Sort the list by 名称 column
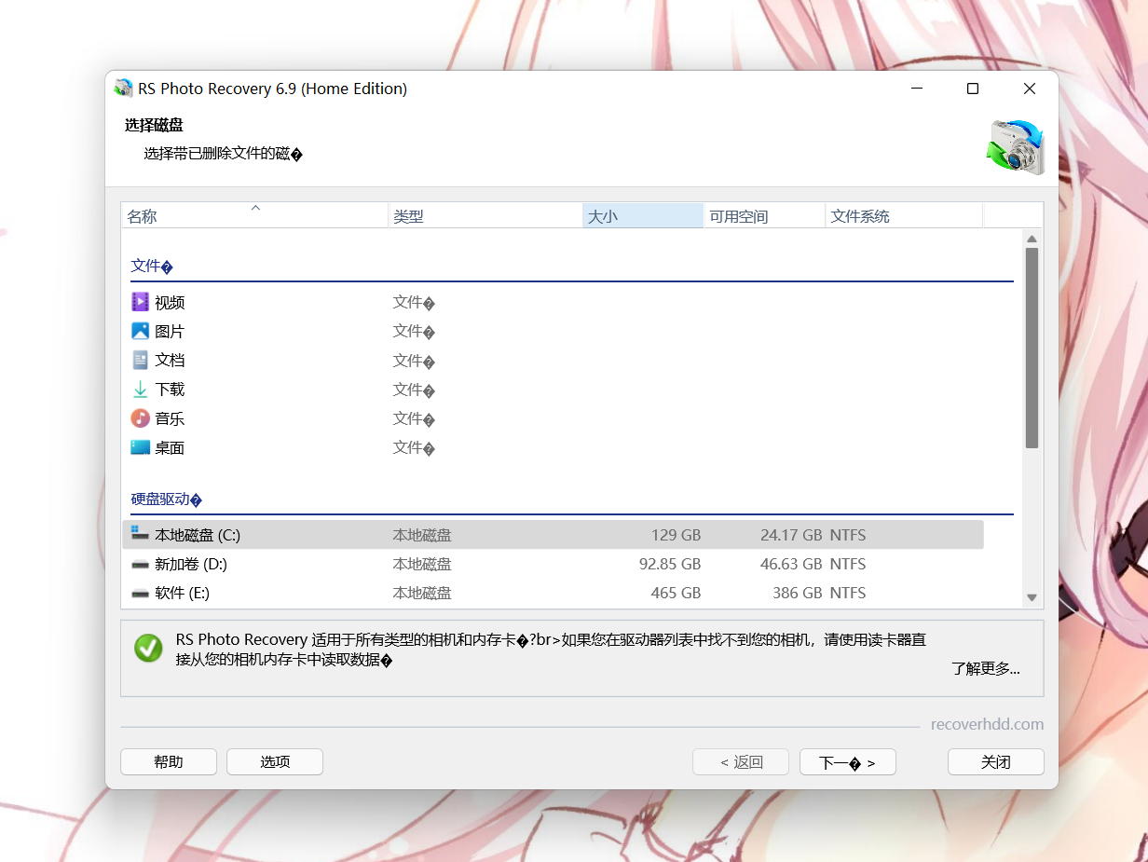 coord(254,215)
